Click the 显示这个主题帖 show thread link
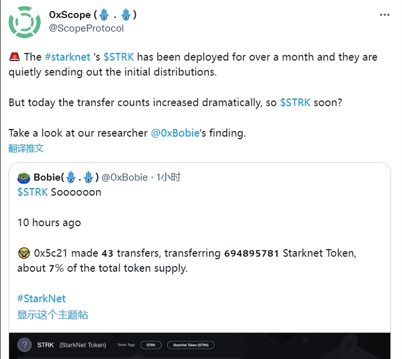Viewport: 402px width, 359px height. (x=52, y=314)
